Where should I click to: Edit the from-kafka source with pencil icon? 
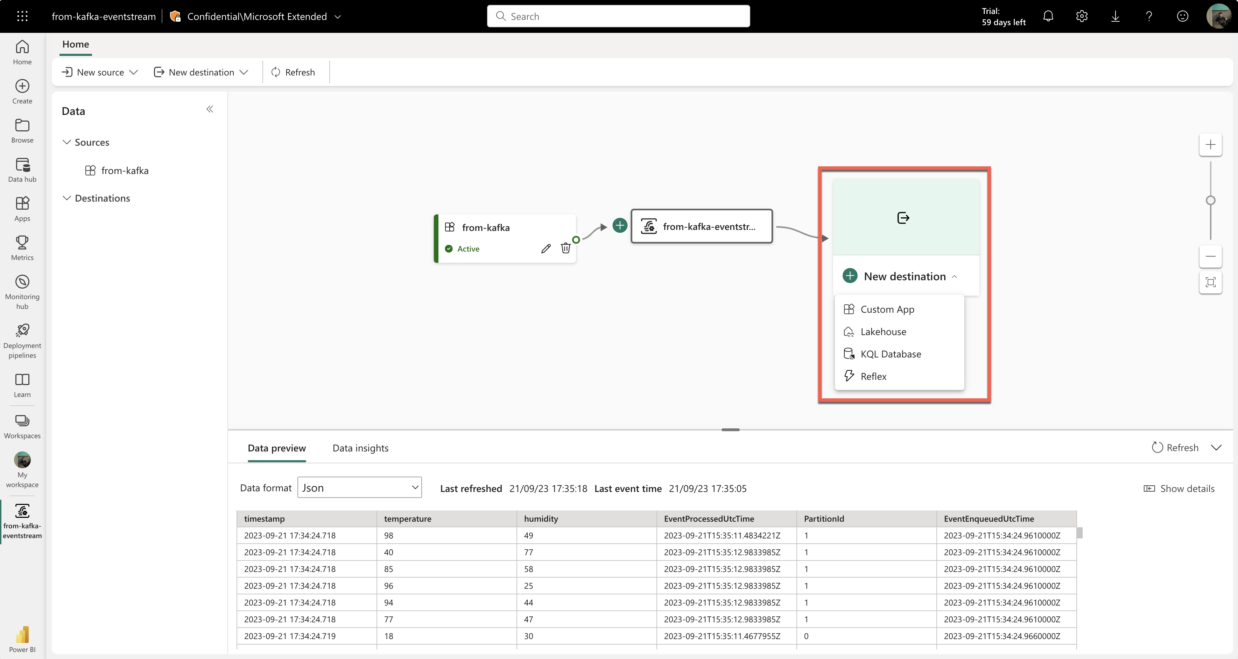coord(546,248)
